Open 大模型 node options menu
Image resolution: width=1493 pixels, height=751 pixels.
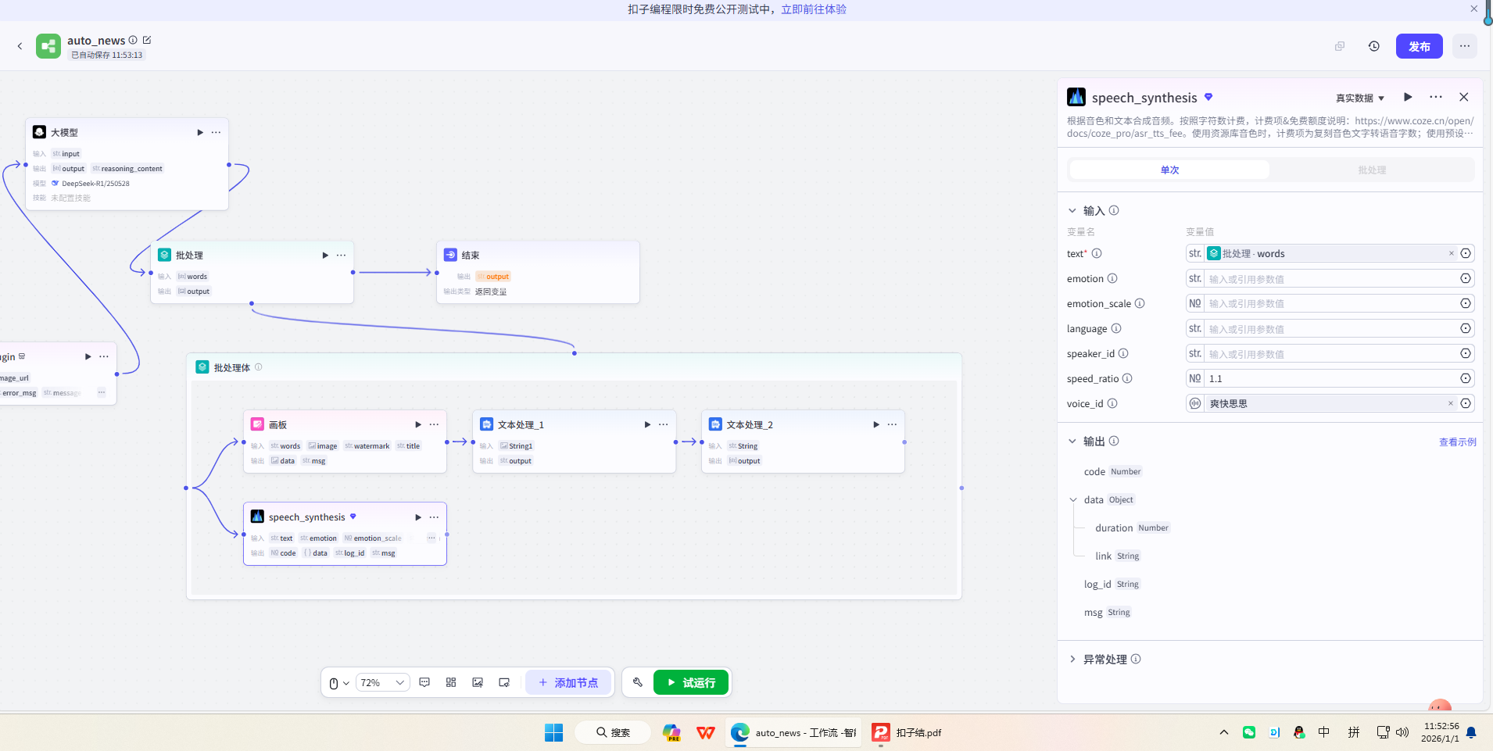pyautogui.click(x=216, y=132)
